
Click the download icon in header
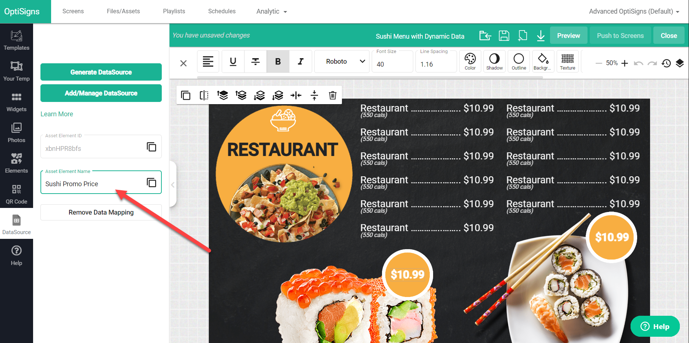[x=540, y=36]
